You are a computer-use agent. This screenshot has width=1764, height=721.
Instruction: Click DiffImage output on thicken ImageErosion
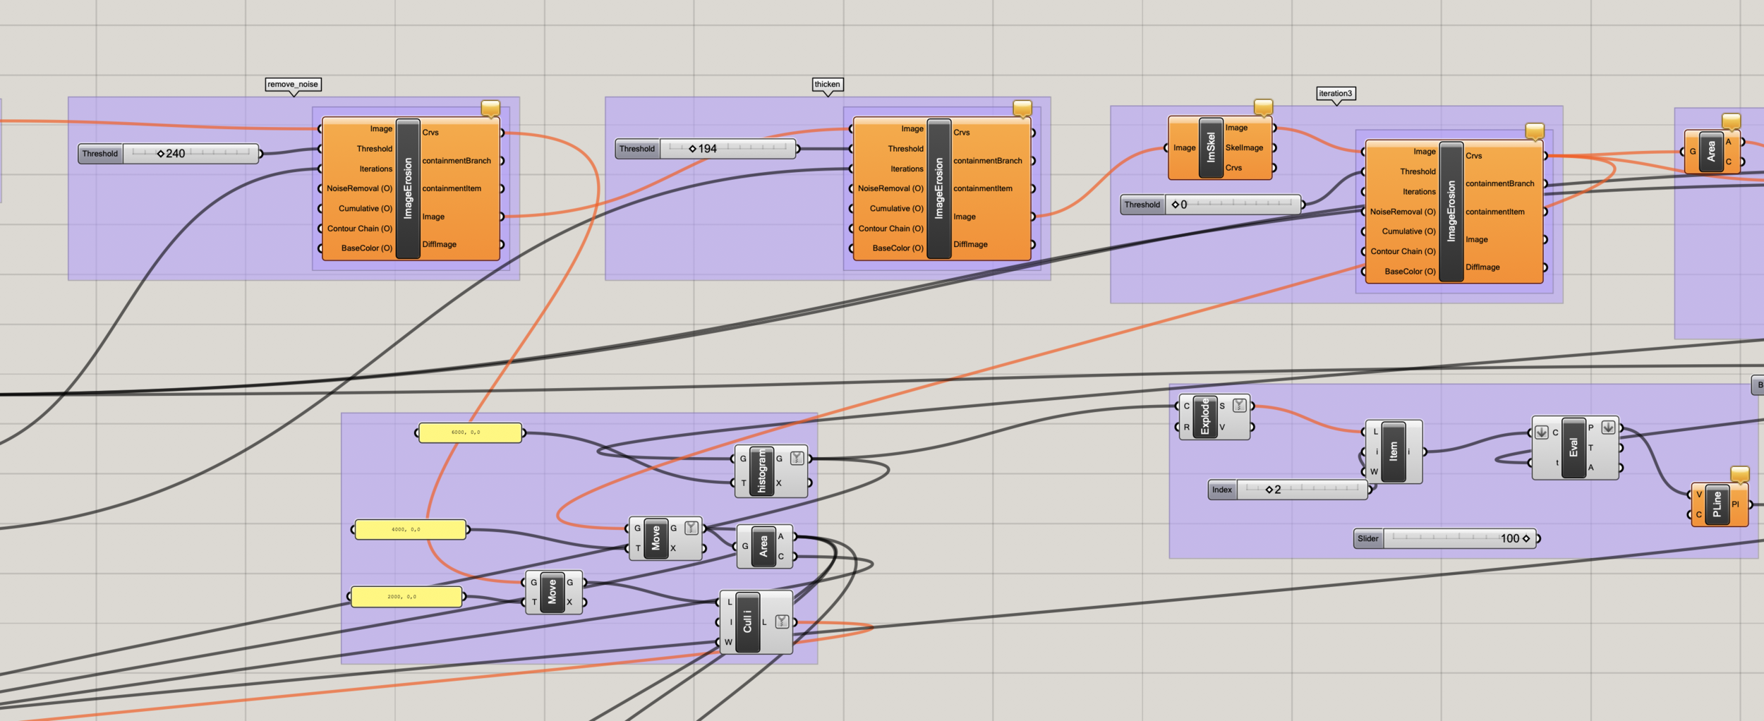pos(970,244)
